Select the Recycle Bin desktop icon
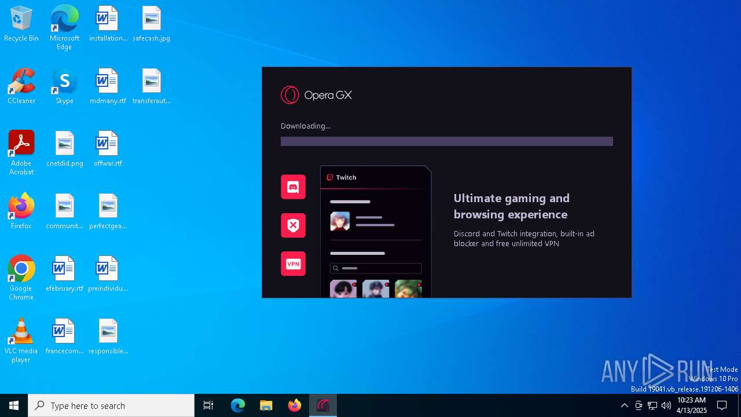The height and width of the screenshot is (417, 741). 21,24
